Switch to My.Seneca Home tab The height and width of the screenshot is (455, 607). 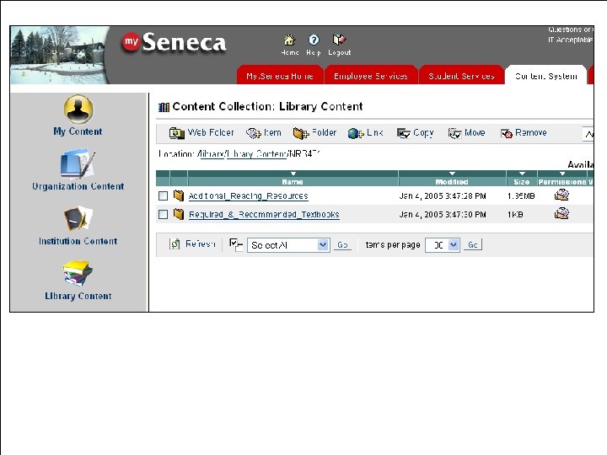tap(280, 76)
